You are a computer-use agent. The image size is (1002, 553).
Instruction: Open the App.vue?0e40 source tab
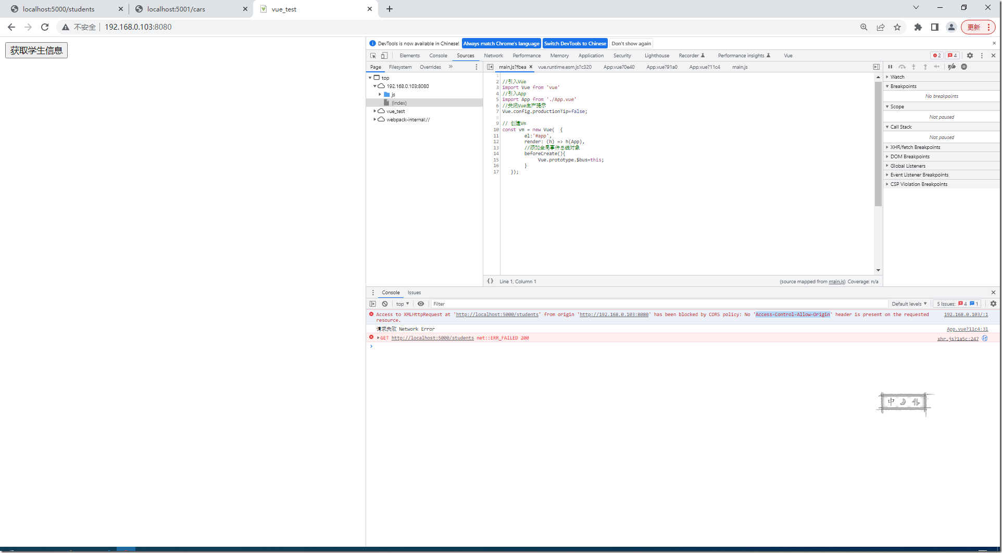click(x=619, y=67)
